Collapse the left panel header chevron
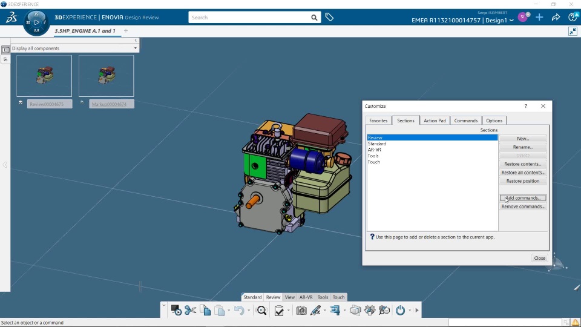The height and width of the screenshot is (327, 581). [136, 41]
